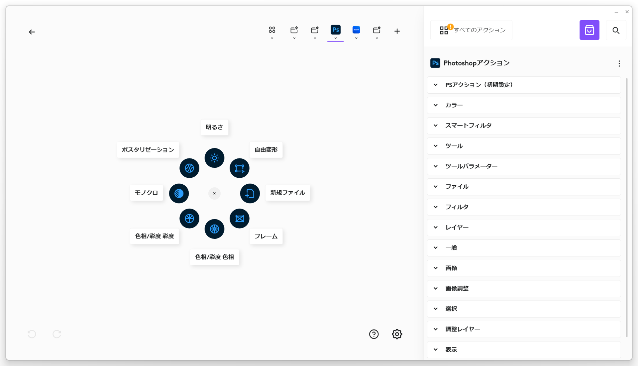Click the center ring close button
638x366 pixels.
(x=214, y=193)
